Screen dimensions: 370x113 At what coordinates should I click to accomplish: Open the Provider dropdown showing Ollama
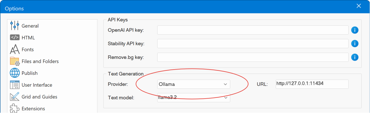pyautogui.click(x=194, y=84)
